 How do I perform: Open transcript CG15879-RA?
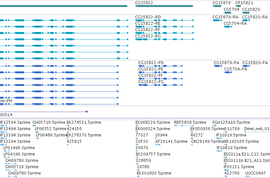click(x=225, y=17)
